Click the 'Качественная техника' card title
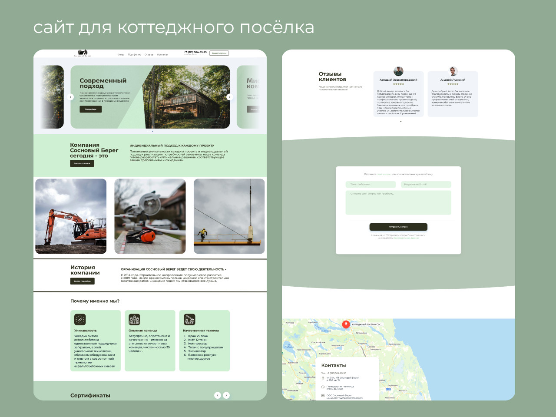 point(201,331)
